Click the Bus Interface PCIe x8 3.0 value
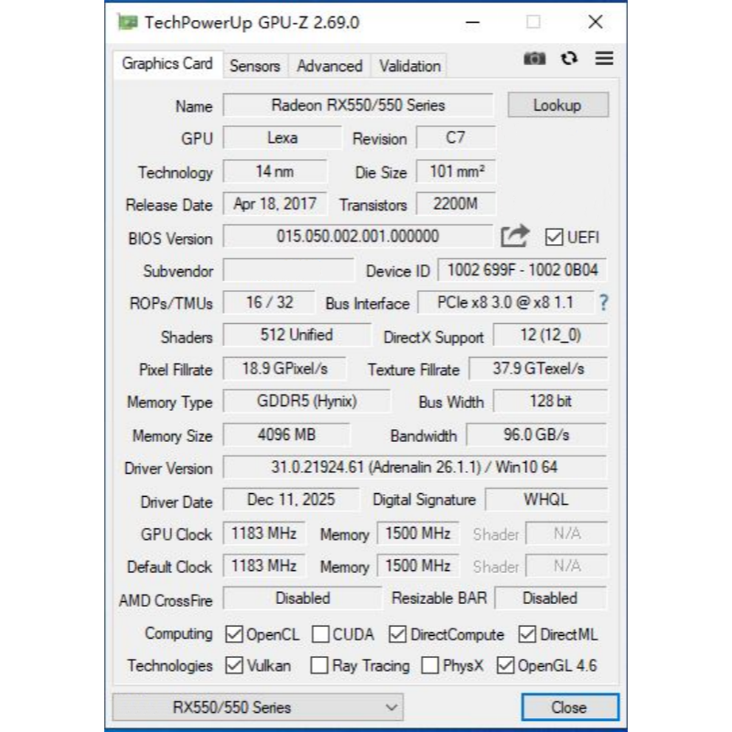732x732 pixels. click(x=506, y=303)
